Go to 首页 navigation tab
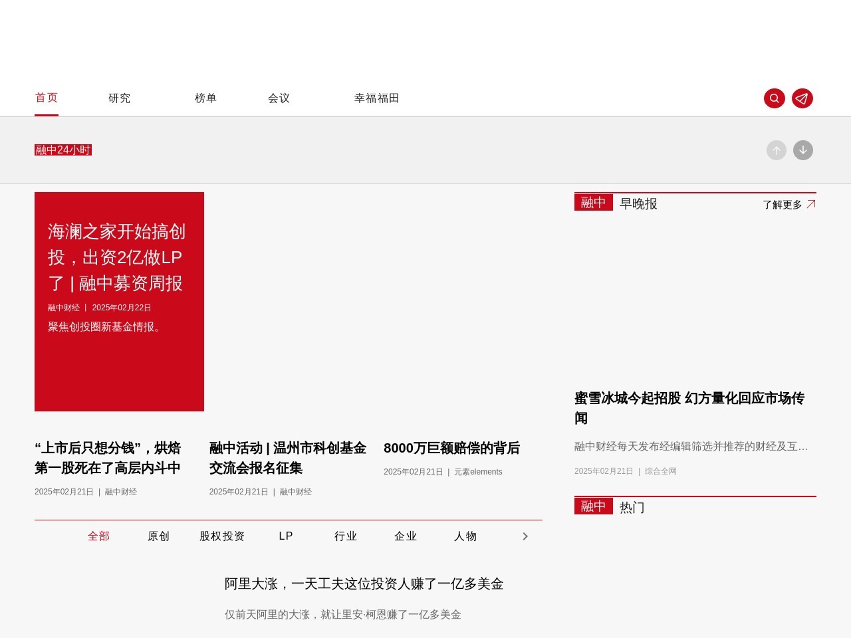 [x=47, y=98]
